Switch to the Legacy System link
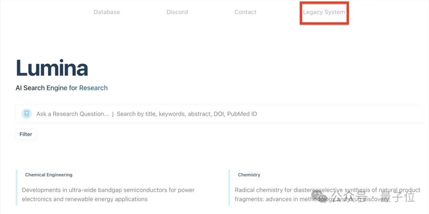Image resolution: width=429 pixels, height=214 pixels. tap(324, 12)
